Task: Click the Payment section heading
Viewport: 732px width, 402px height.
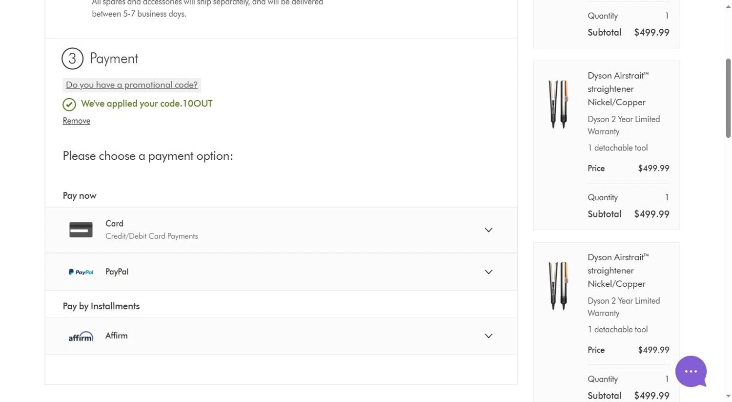Action: tap(114, 59)
